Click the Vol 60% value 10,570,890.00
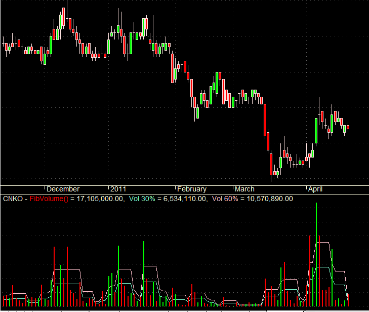The width and height of the screenshot is (369, 312). click(x=270, y=199)
